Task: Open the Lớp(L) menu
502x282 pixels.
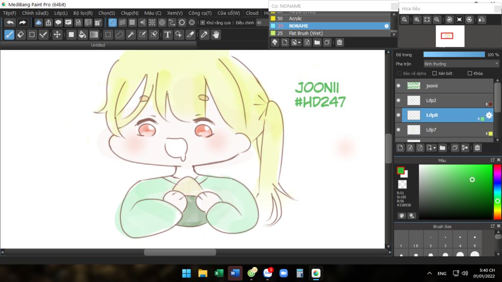Action: [61, 13]
